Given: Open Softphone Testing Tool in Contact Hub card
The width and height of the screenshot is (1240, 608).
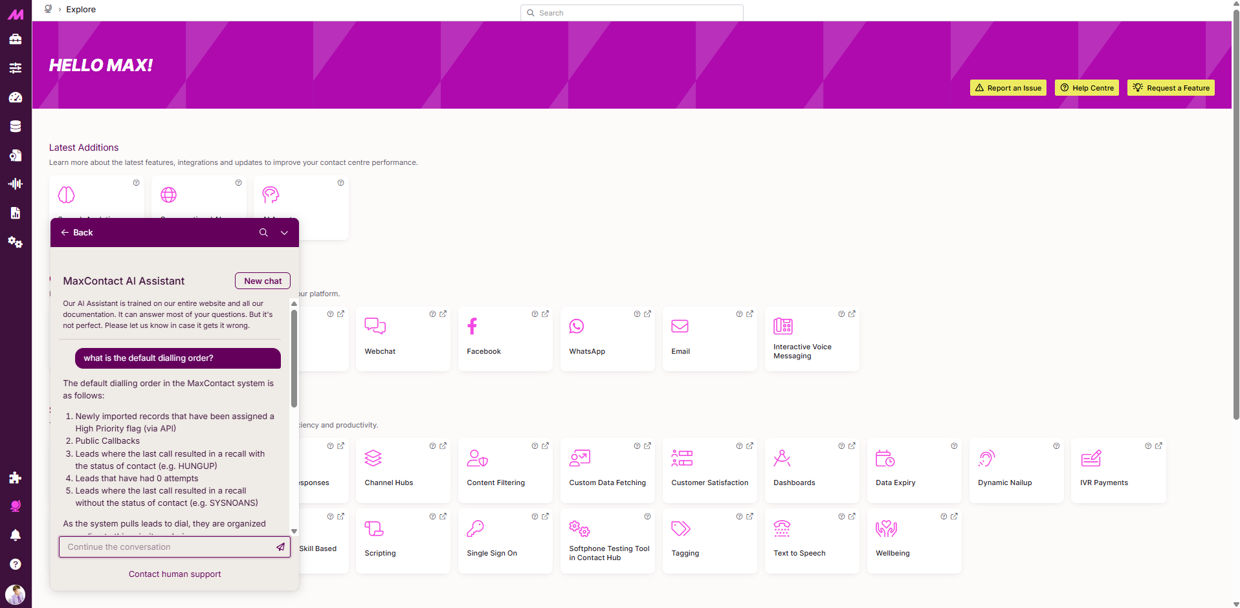Looking at the screenshot, I should click(608, 541).
